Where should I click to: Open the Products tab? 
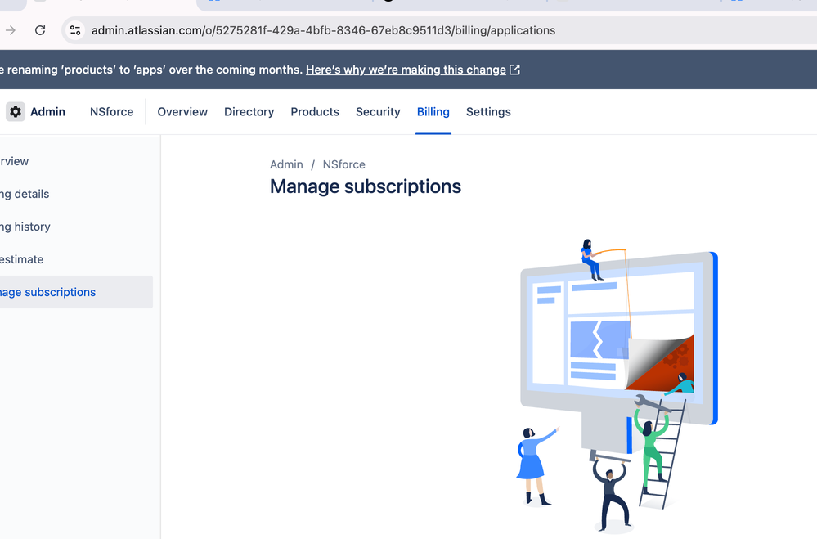coord(315,111)
